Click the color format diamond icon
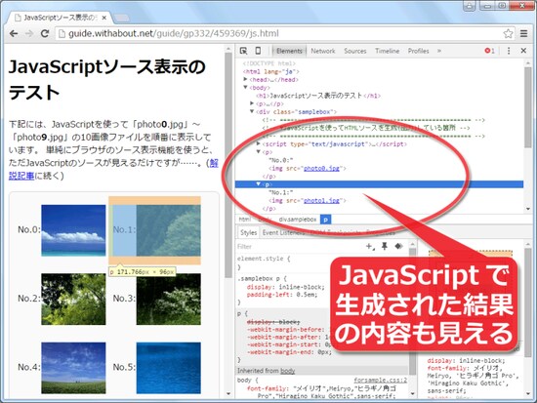The width and height of the screenshot is (537, 403). point(398,246)
